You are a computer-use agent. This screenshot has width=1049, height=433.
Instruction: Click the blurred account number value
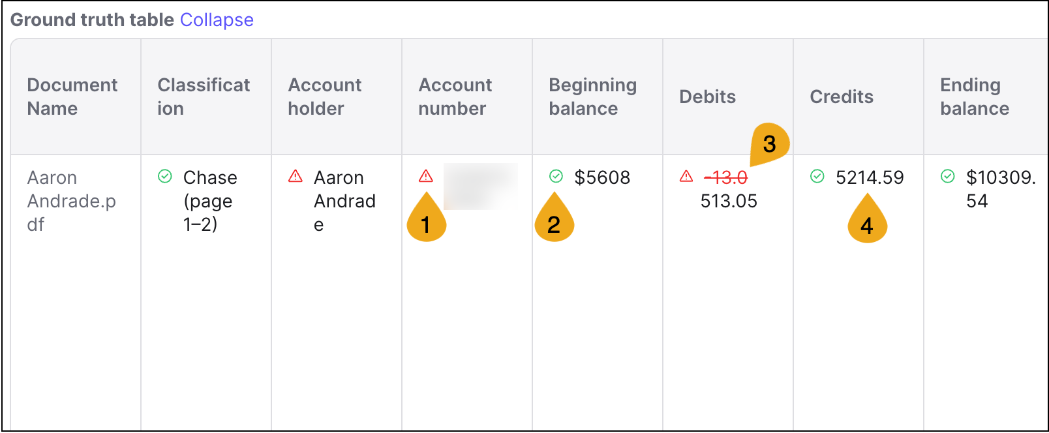tap(481, 186)
